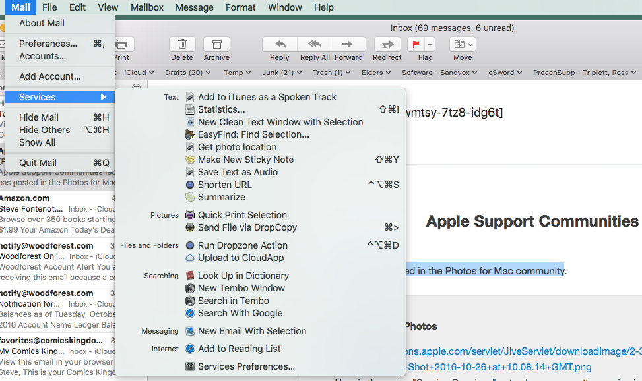The width and height of the screenshot is (642, 381).
Task: Open the Shot+2016-10-26 png link
Action: pyautogui.click(x=499, y=367)
